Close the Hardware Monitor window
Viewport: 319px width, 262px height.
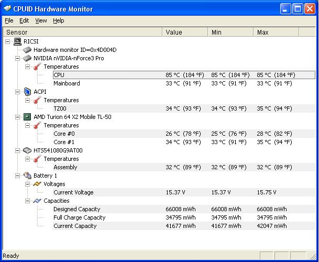(310, 9)
